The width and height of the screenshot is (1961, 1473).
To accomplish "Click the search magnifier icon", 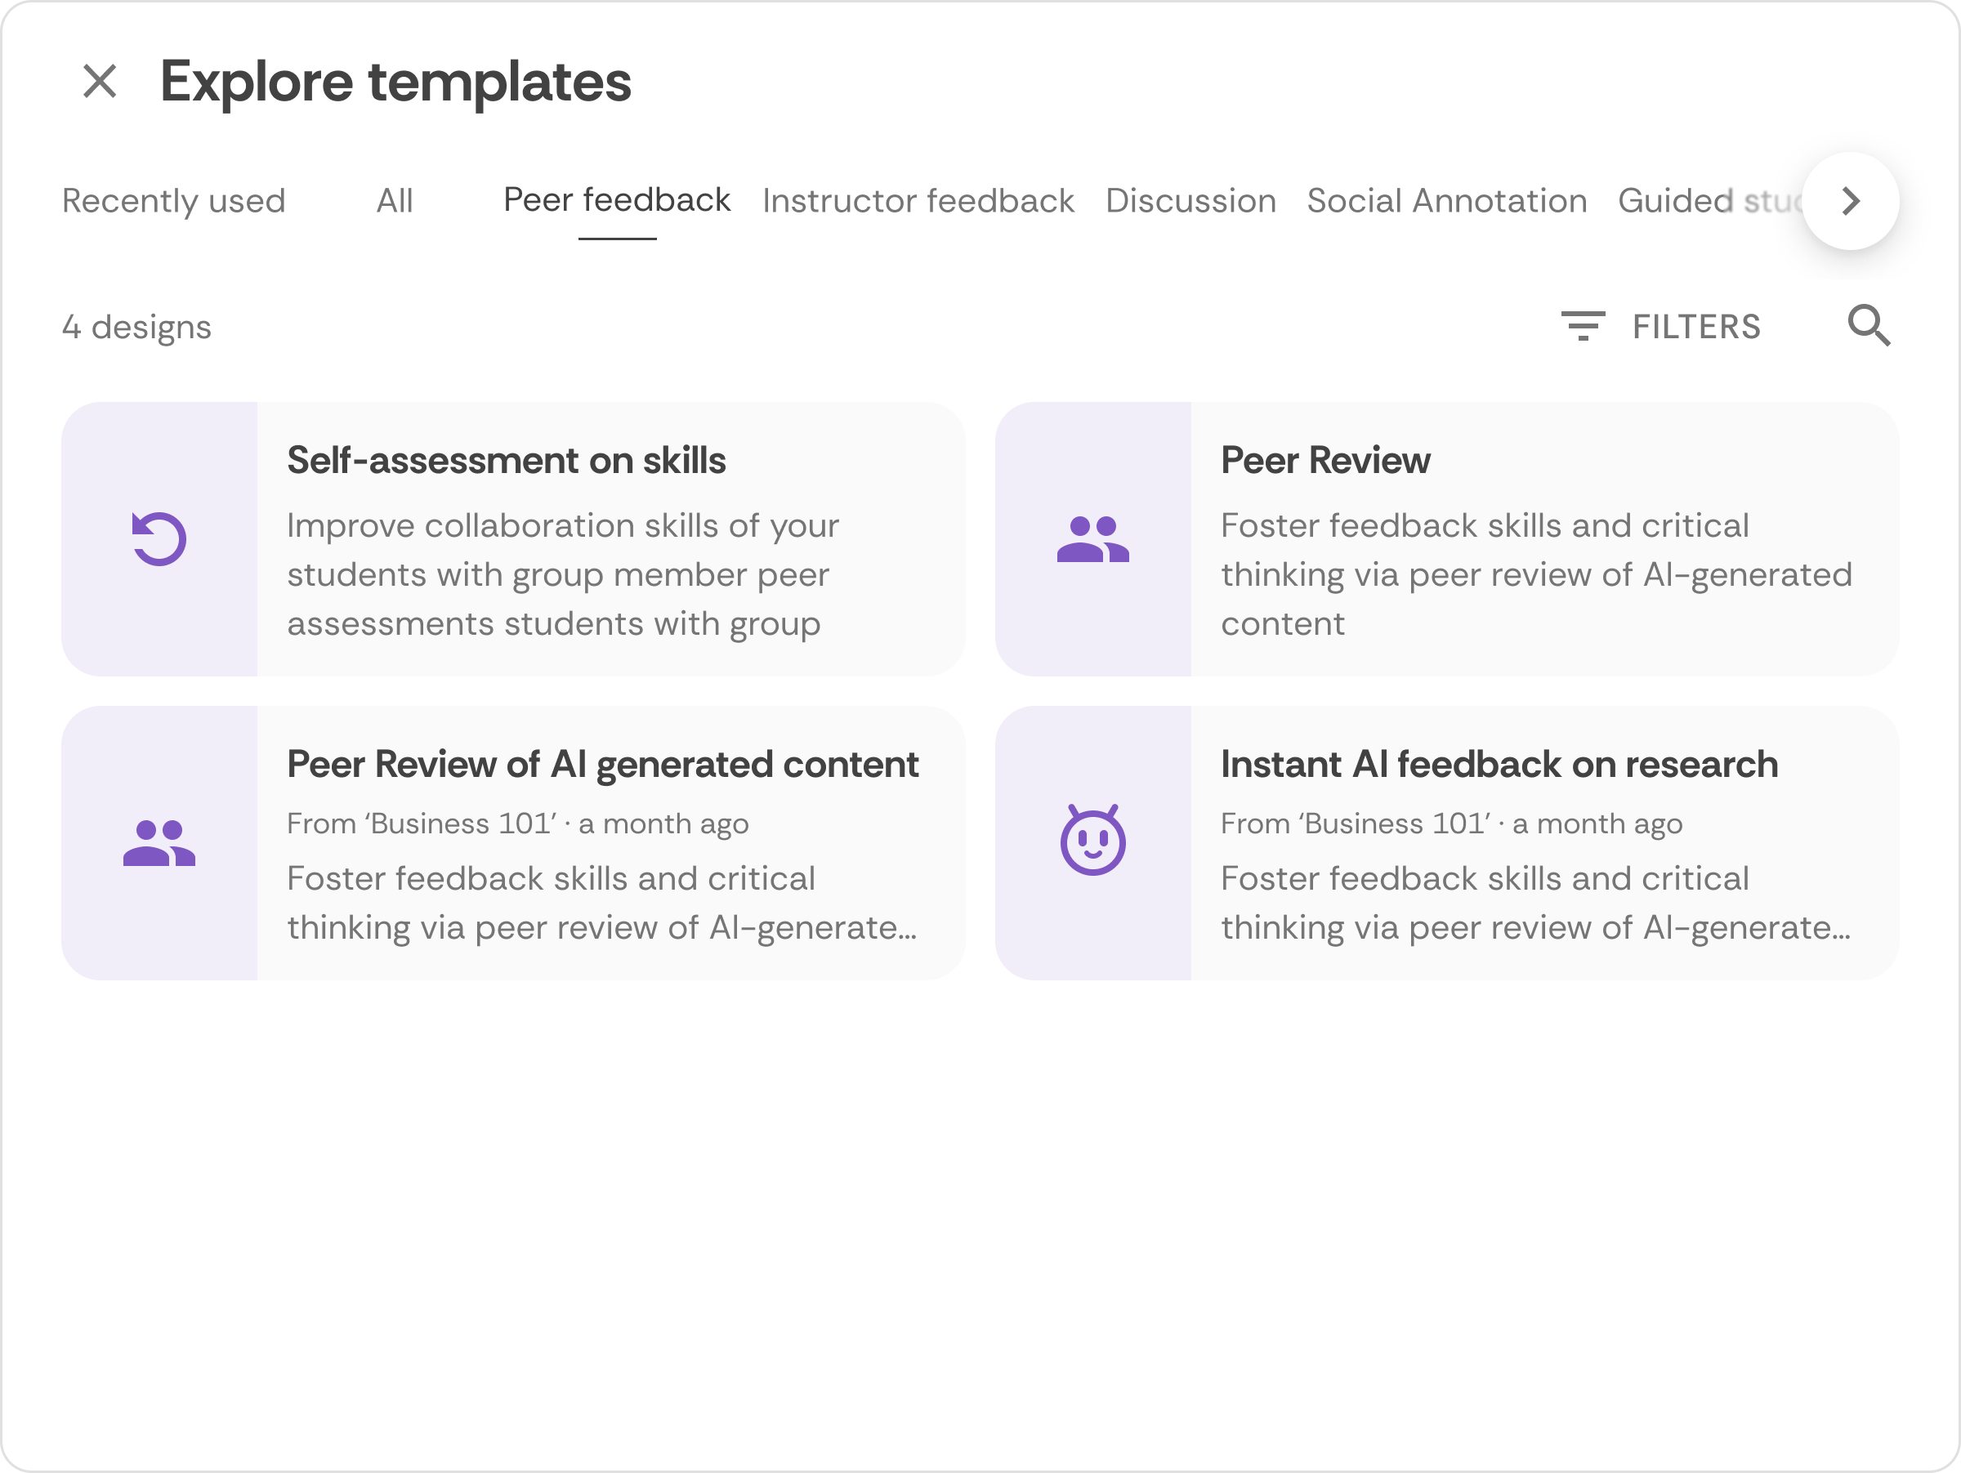I will click(1869, 326).
